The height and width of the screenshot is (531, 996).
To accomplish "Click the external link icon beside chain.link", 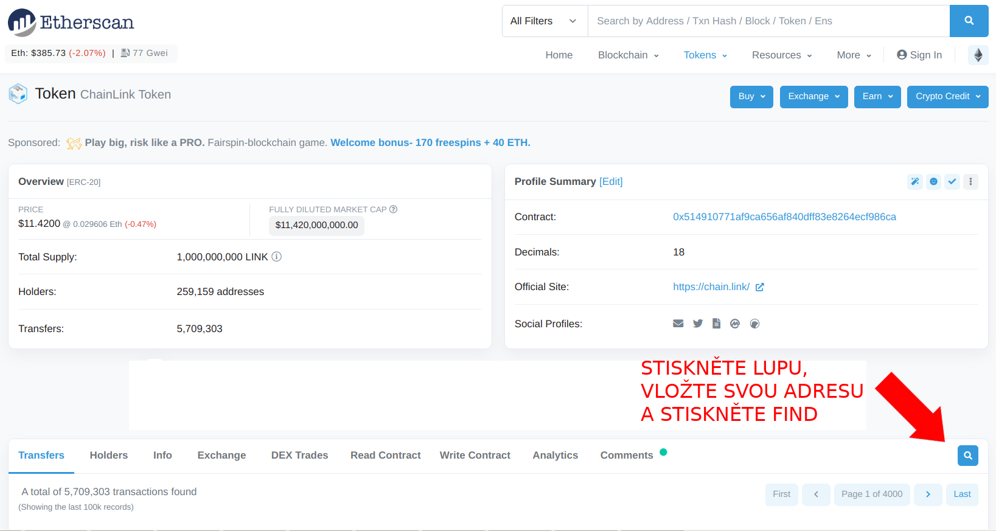I will point(760,287).
